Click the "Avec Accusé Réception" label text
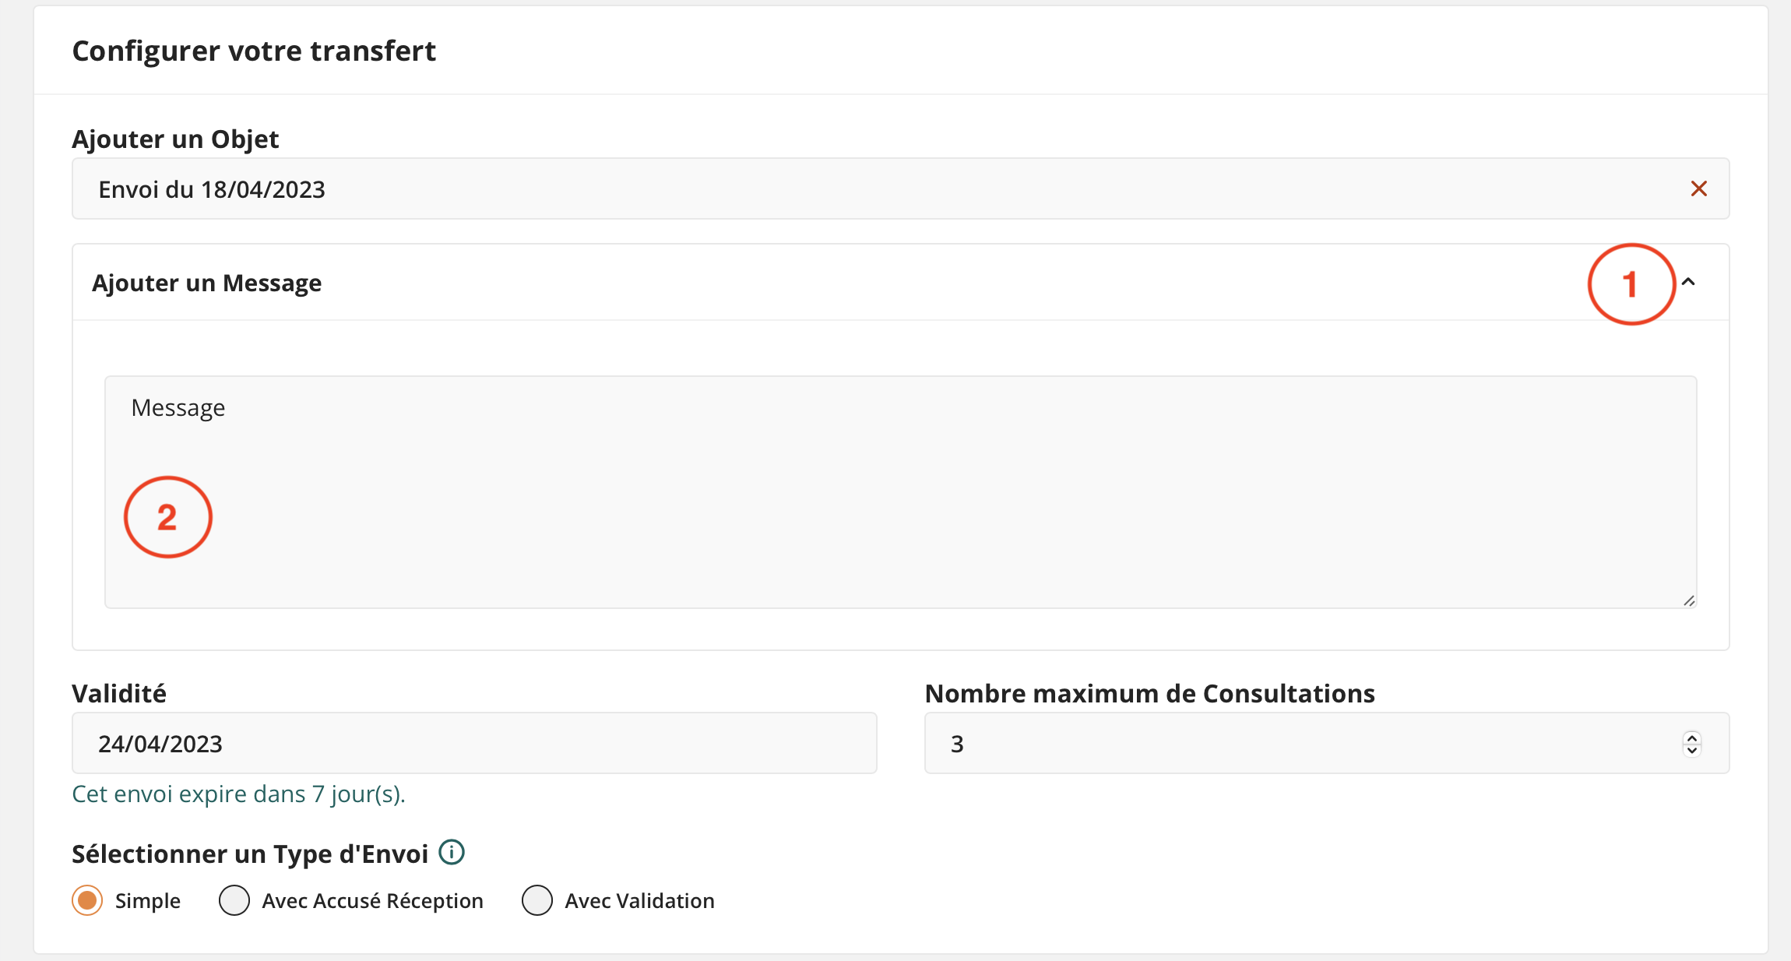 [372, 901]
